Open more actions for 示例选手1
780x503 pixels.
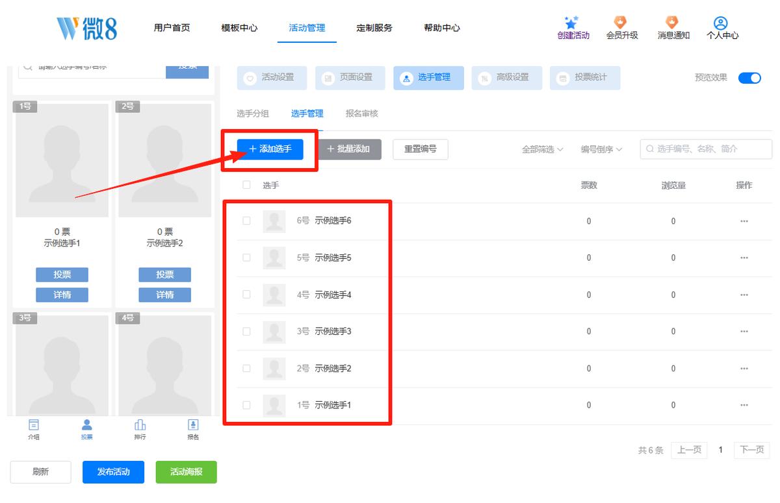click(x=744, y=406)
